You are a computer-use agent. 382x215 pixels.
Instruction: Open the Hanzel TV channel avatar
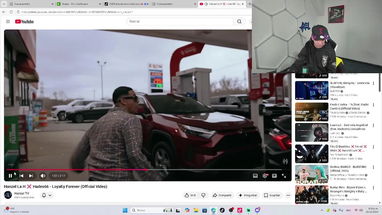(8, 195)
